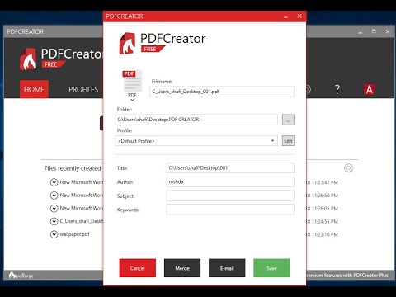Click the Cancel button
This screenshot has width=396, height=297.
[x=137, y=268]
